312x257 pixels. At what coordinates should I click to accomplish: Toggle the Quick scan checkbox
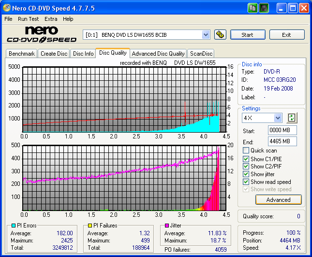tap(246, 151)
